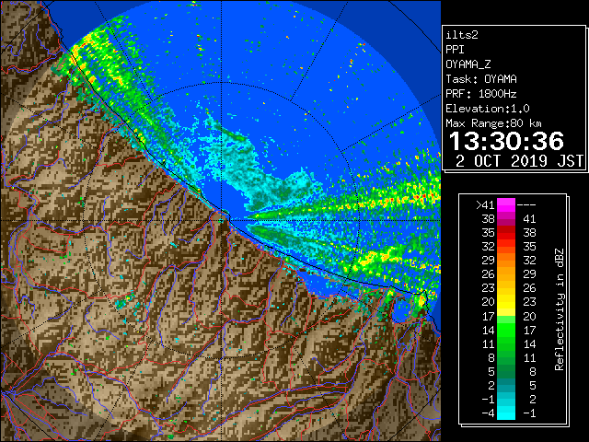
Task: Click the 'Max Range:80 km' text
Action: (493, 123)
